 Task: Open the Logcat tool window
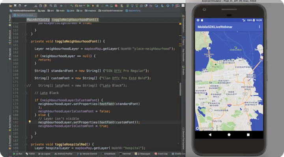[x=44, y=154]
